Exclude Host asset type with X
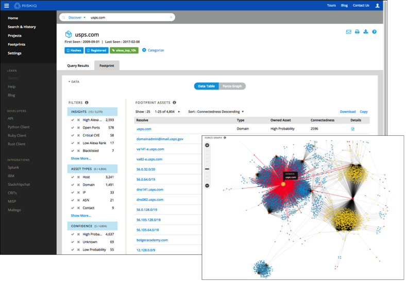The width and height of the screenshot is (406, 281). point(78,177)
